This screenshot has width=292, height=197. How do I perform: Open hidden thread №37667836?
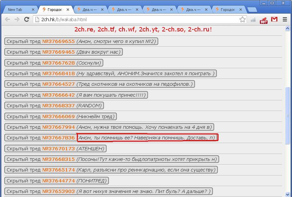pyautogui.click(x=58, y=138)
